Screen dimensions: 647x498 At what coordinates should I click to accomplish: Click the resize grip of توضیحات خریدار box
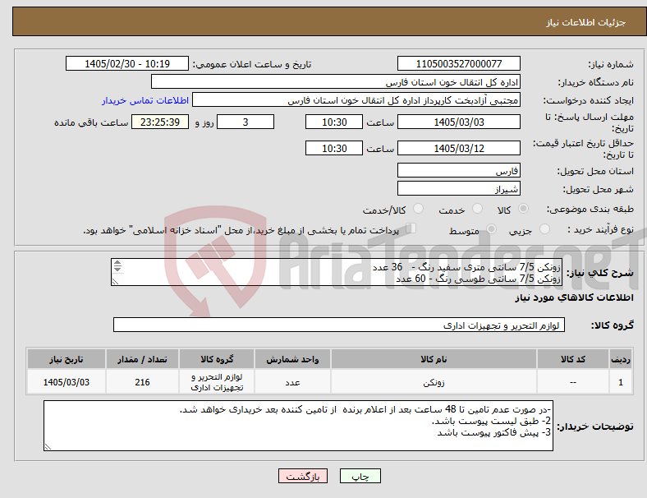48,446
